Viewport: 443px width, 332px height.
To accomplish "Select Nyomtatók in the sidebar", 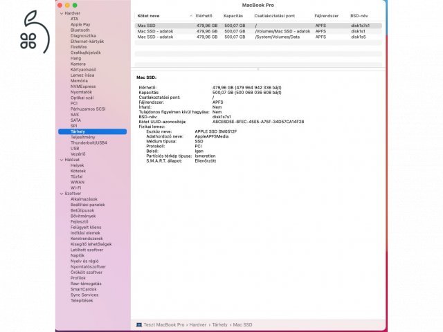I will [x=81, y=92].
